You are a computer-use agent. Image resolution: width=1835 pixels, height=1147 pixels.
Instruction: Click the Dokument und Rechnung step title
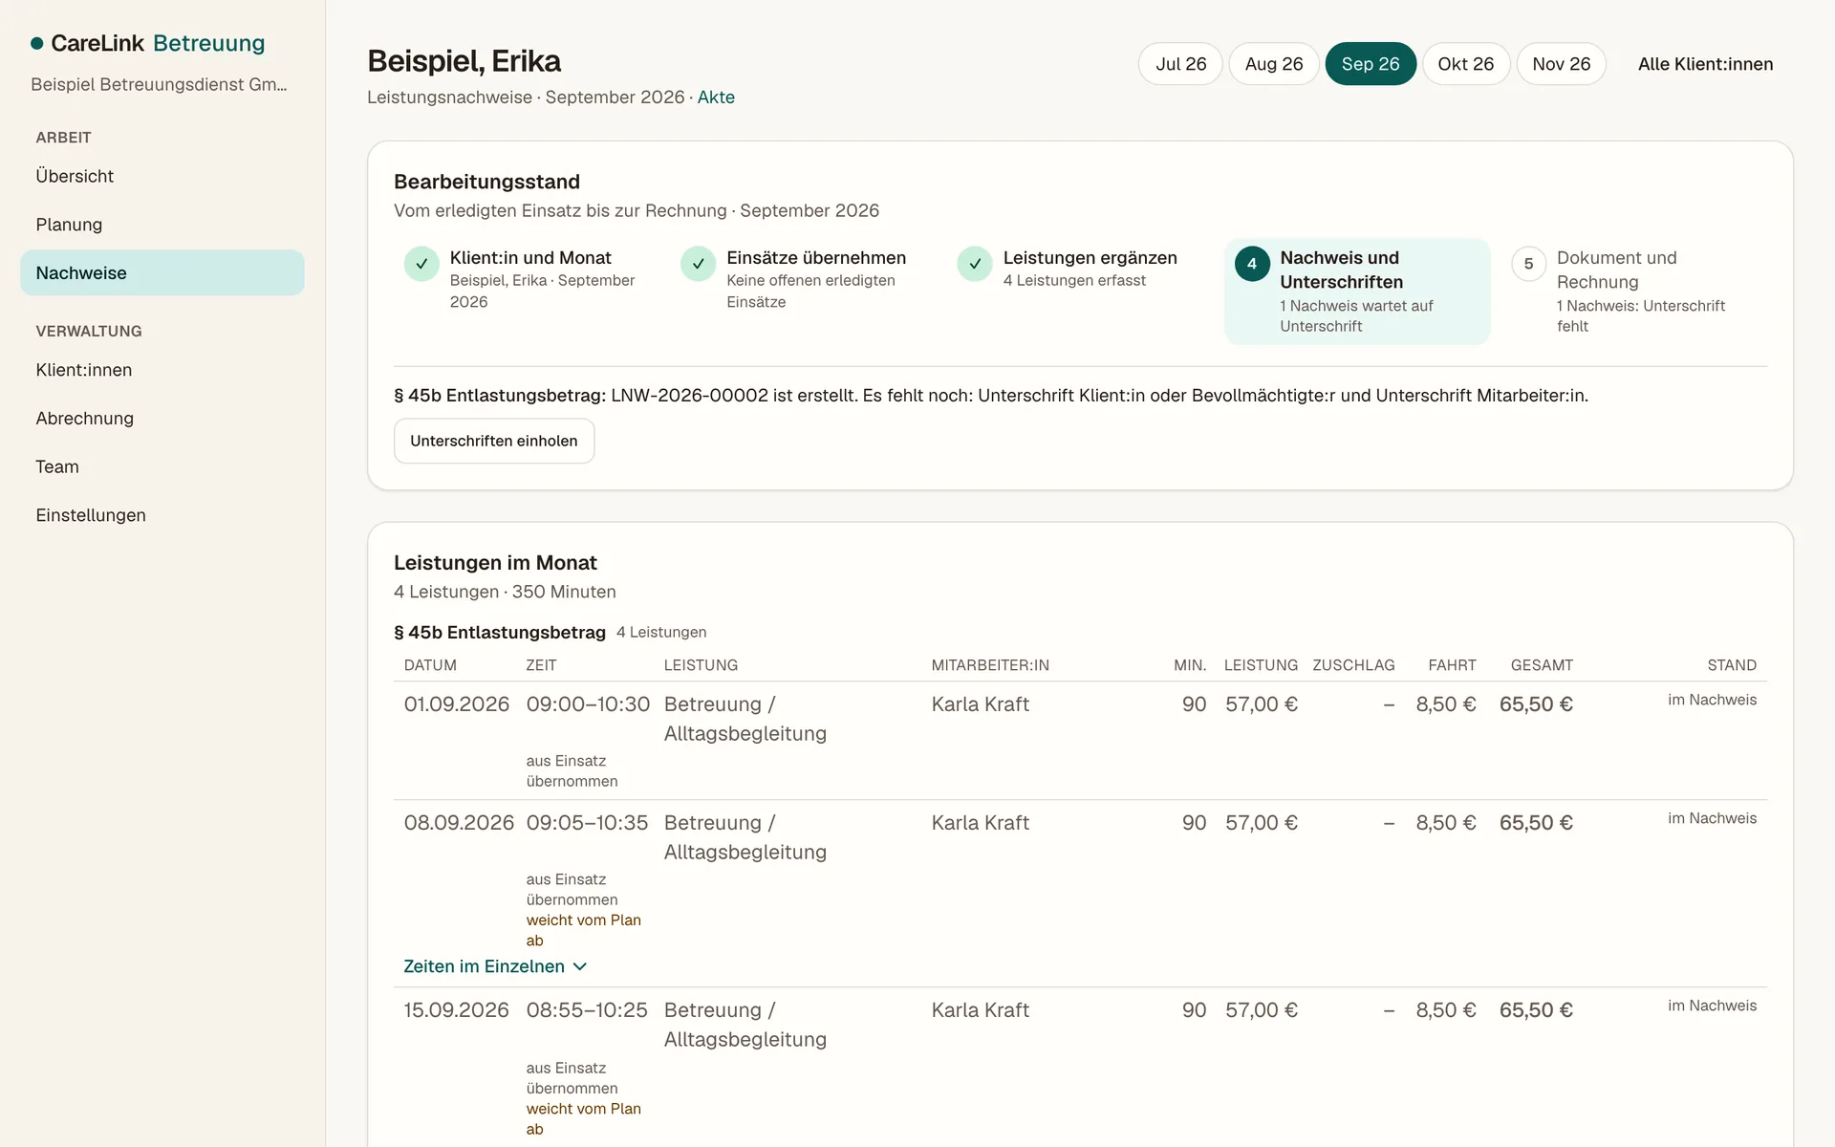(x=1617, y=270)
